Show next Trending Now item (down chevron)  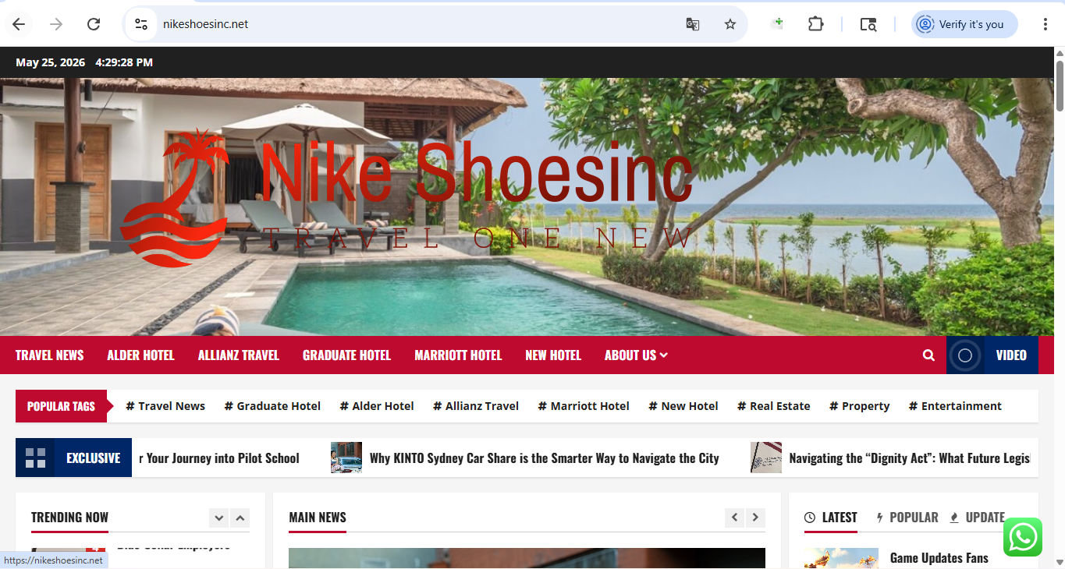(219, 518)
